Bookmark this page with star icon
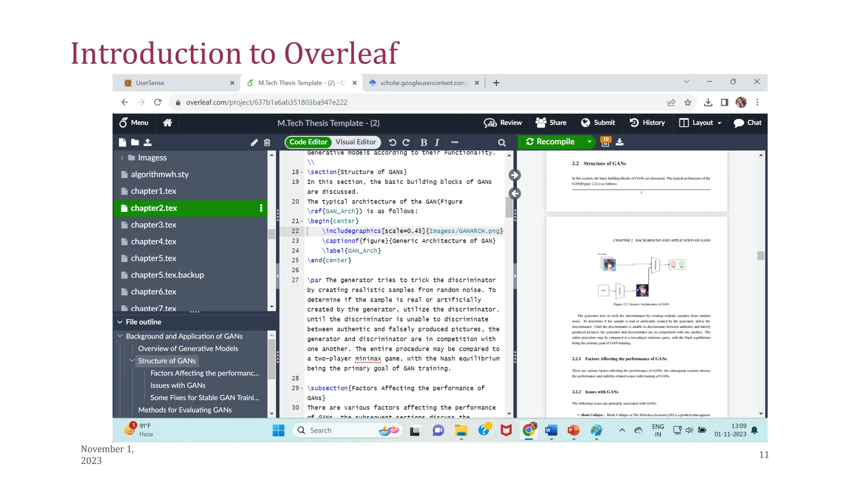850x478 pixels. tap(688, 102)
